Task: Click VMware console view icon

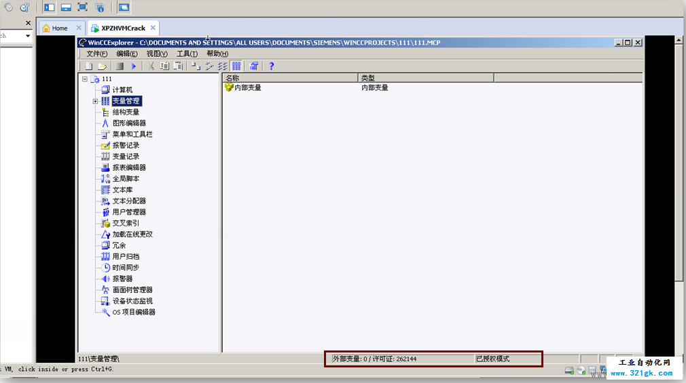Action: (124, 7)
